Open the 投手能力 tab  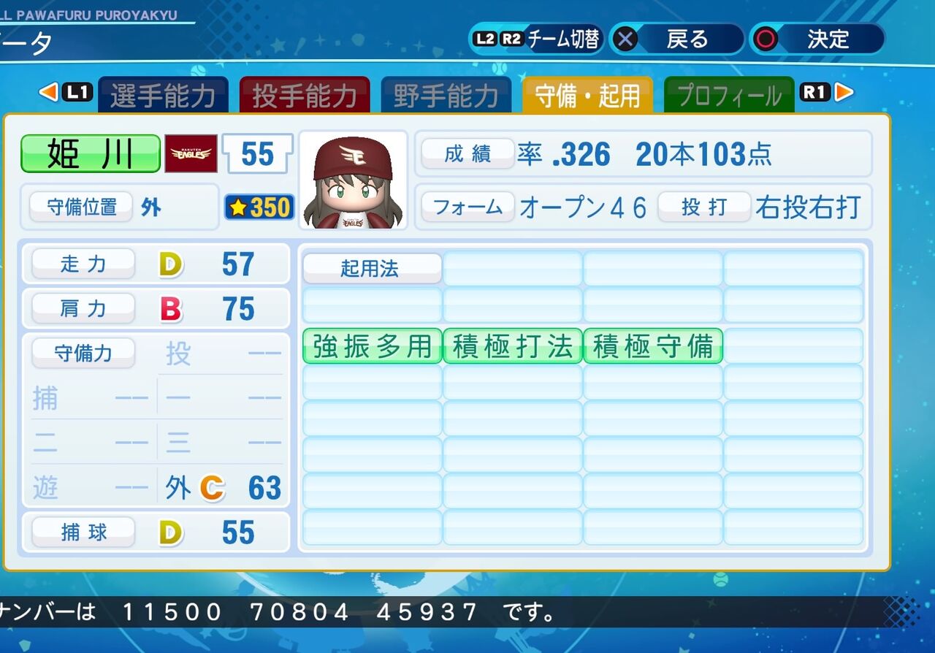pyautogui.click(x=305, y=95)
